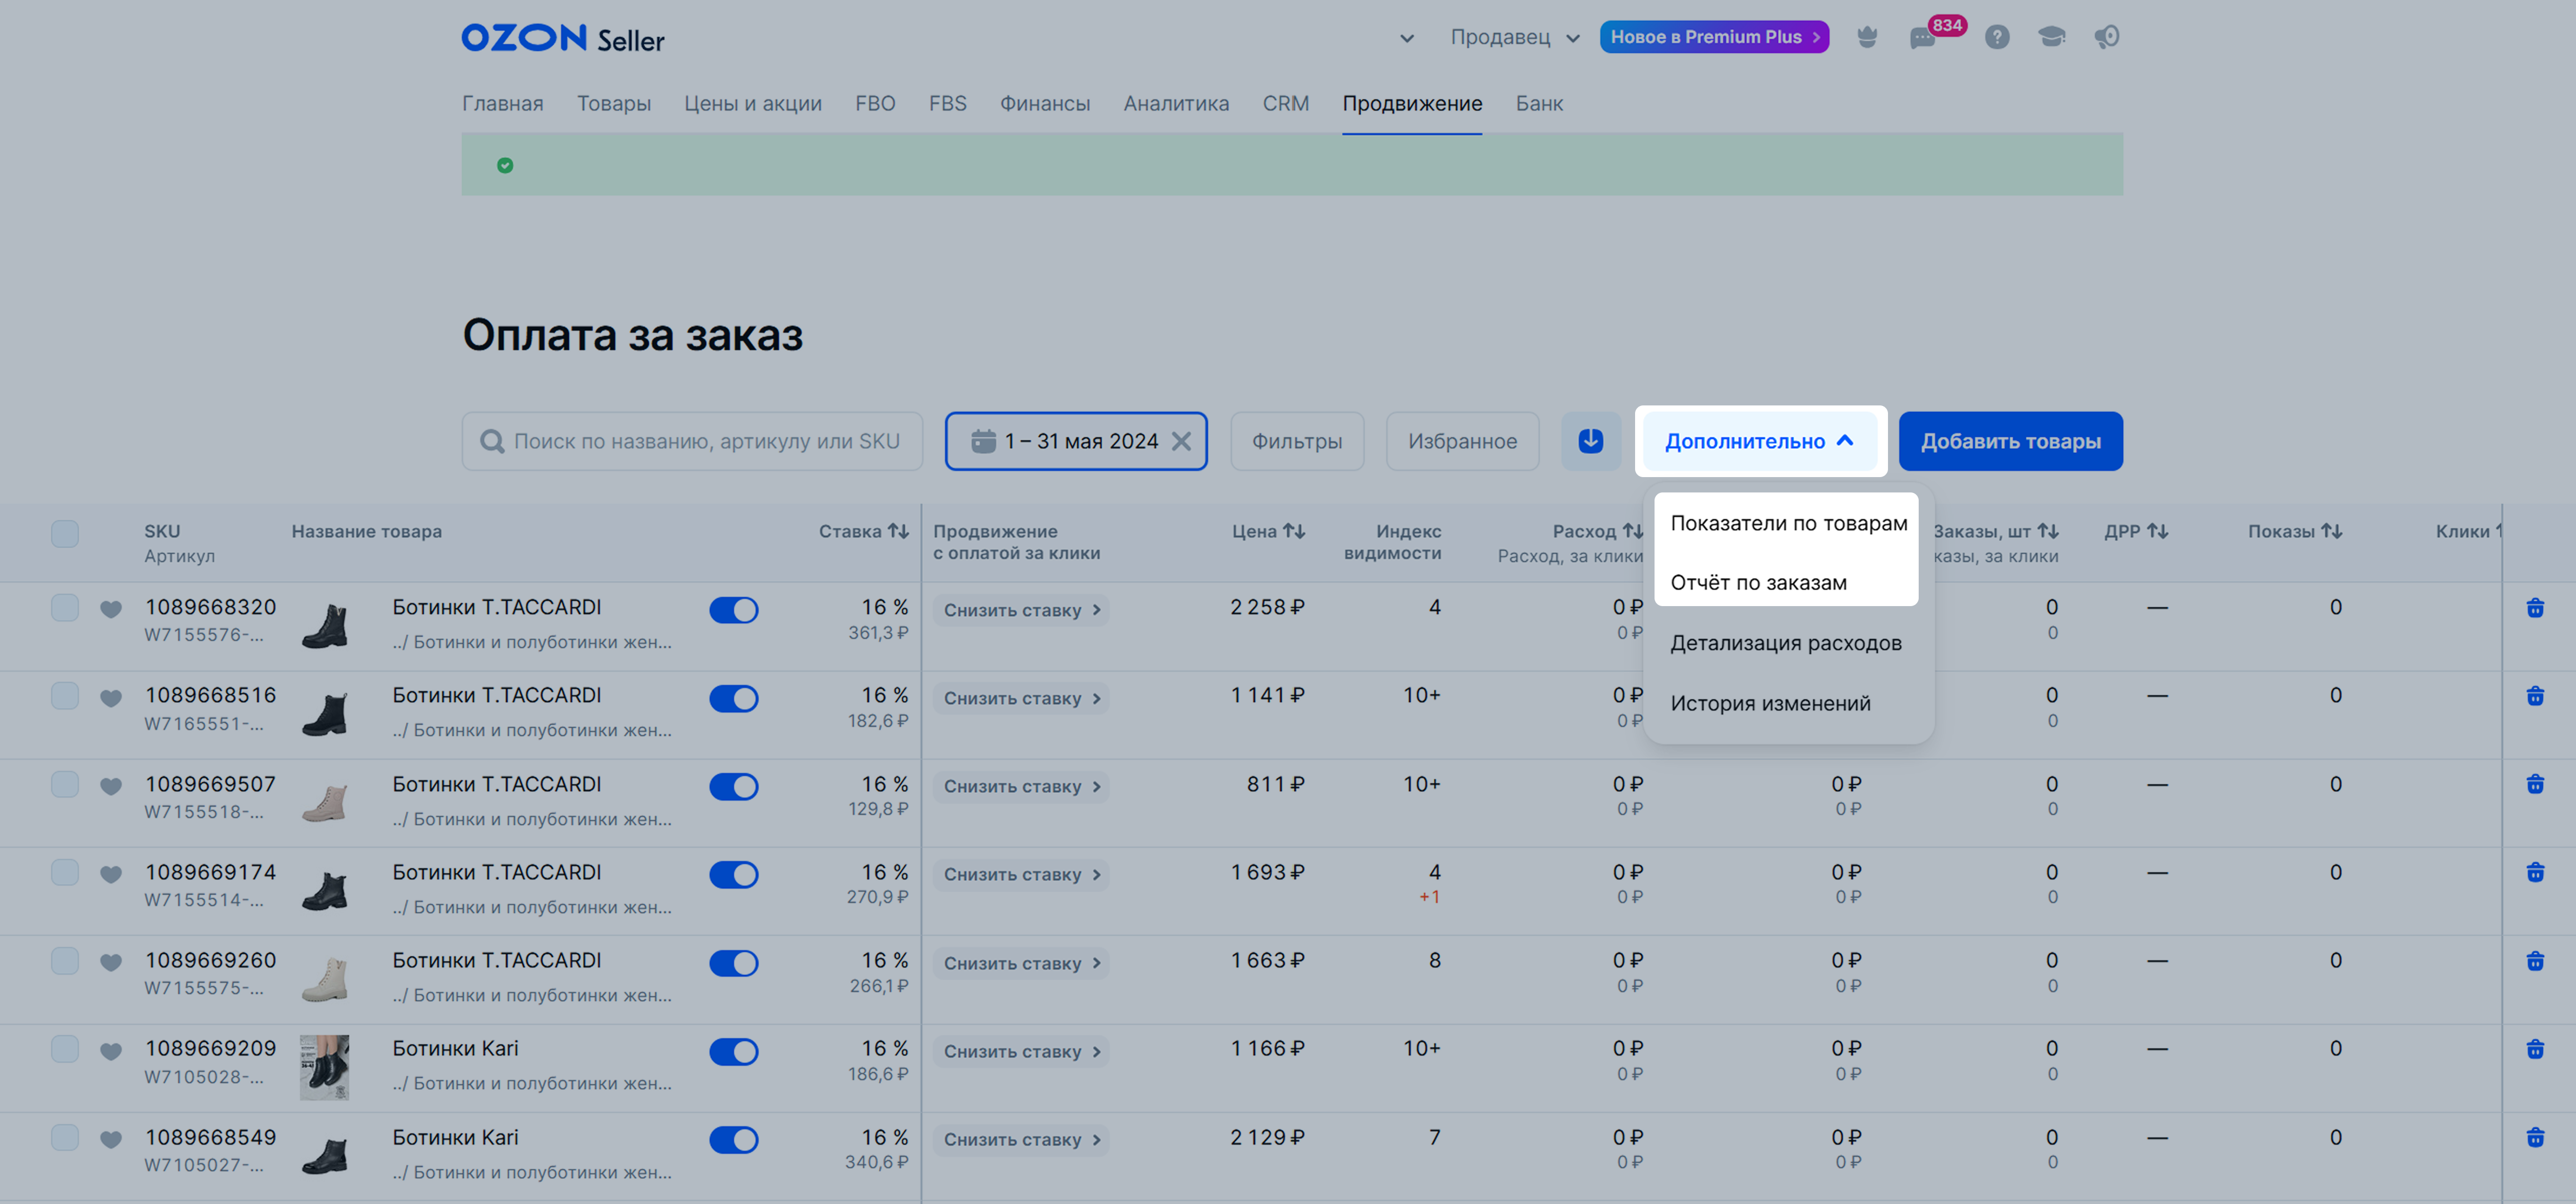Open the Premium crown icon in header

[1867, 37]
